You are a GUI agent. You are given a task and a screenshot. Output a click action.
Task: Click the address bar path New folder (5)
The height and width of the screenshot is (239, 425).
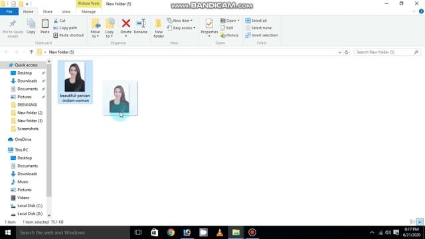click(61, 52)
